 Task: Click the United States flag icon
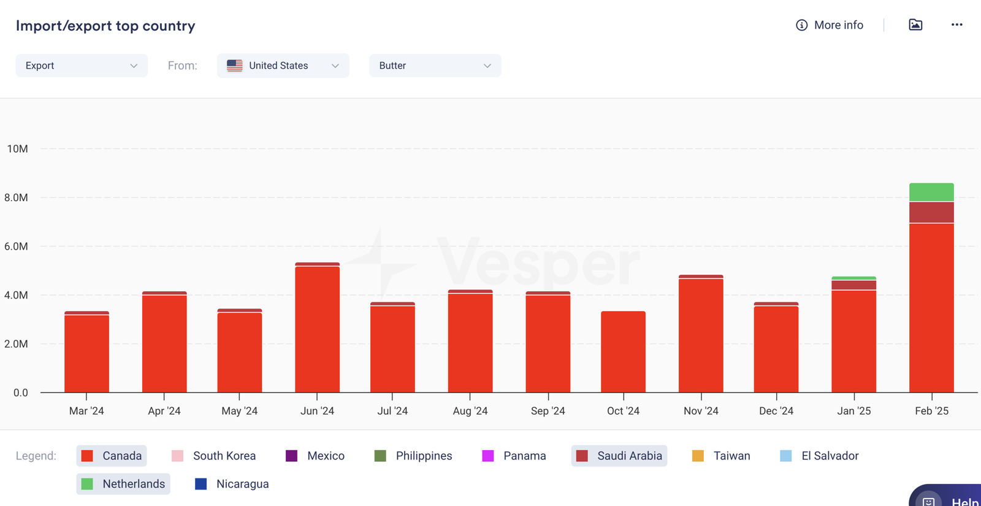coord(234,66)
